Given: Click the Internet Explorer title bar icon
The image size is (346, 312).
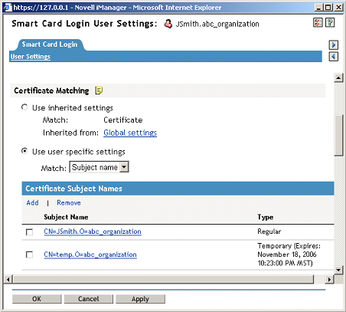Looking at the screenshot, I should point(8,8).
